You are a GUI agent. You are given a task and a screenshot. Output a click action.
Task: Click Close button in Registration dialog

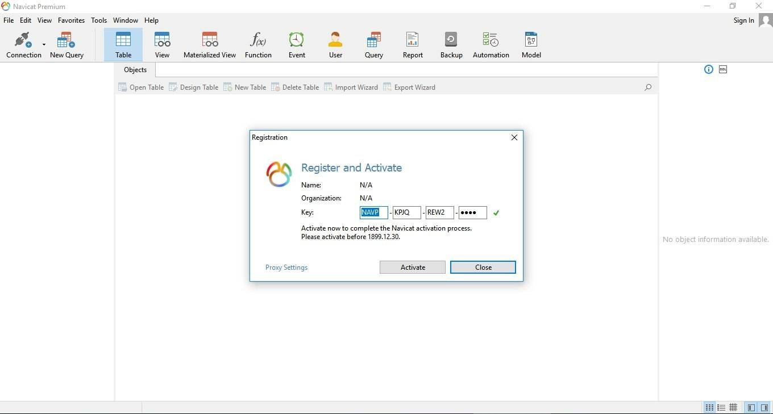[483, 267]
